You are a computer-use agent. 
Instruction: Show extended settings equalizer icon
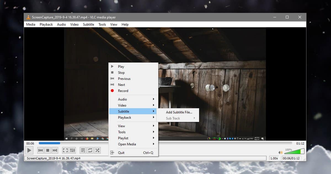[x=73, y=150]
